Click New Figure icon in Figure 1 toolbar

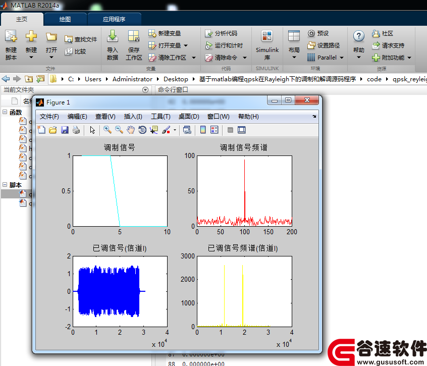pyautogui.click(x=41, y=130)
